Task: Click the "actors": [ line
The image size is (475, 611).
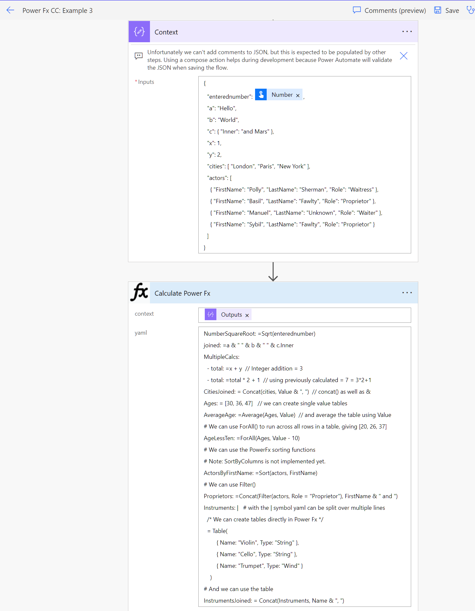Action: 219,178
